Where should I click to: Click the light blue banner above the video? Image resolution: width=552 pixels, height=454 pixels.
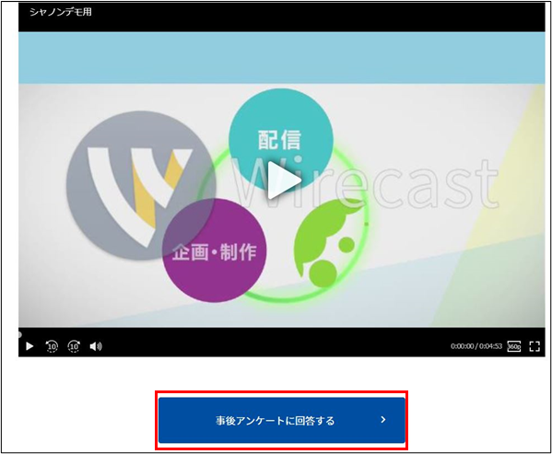pyautogui.click(x=282, y=58)
